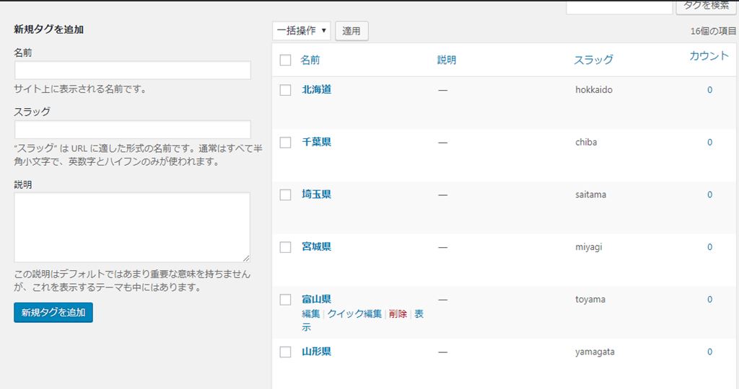Sort tags by カウント column header

709,56
